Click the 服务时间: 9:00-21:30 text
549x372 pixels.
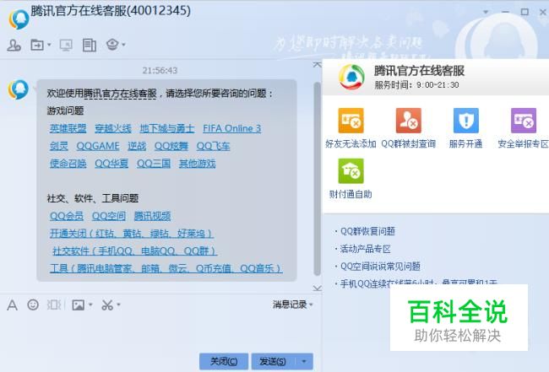click(x=416, y=85)
